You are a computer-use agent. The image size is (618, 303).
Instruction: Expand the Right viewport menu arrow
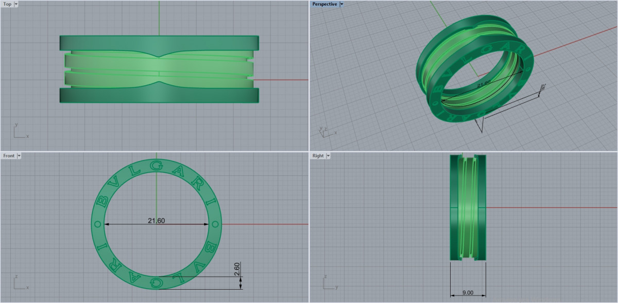(328, 155)
